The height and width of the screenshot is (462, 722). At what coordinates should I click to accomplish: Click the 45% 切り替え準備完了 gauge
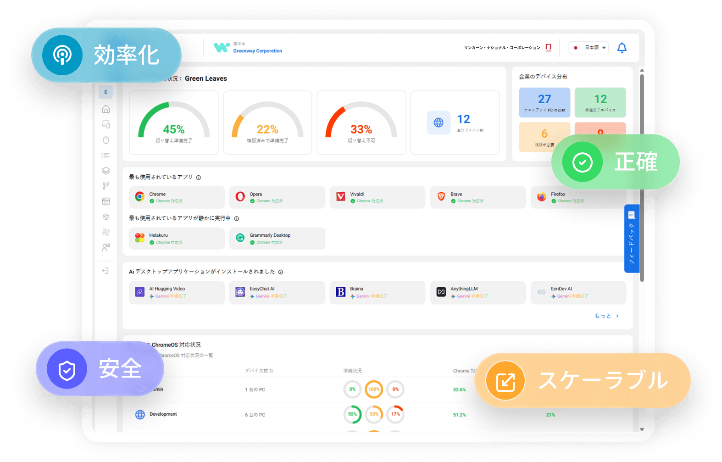[174, 122]
